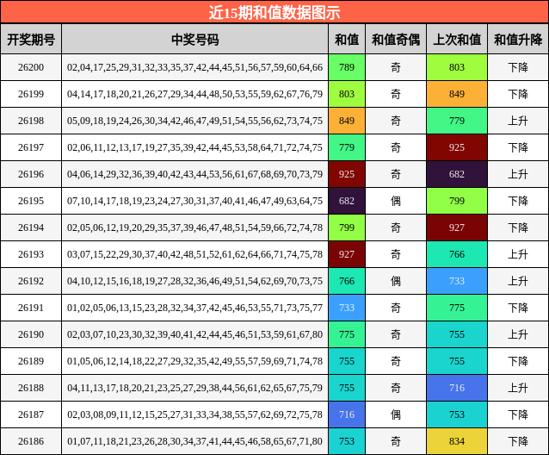Select issue number 26189
The width and height of the screenshot is (549, 455).
click(x=31, y=361)
